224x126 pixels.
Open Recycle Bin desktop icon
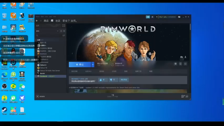pyautogui.click(x=4, y=17)
